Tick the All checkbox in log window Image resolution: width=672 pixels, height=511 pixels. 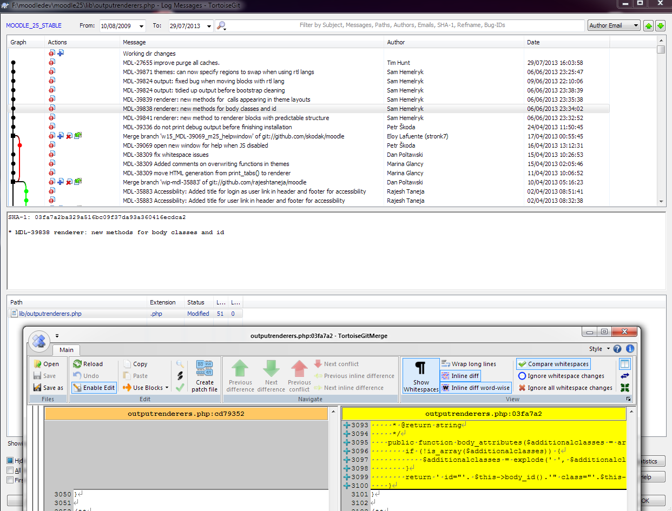click(10, 470)
